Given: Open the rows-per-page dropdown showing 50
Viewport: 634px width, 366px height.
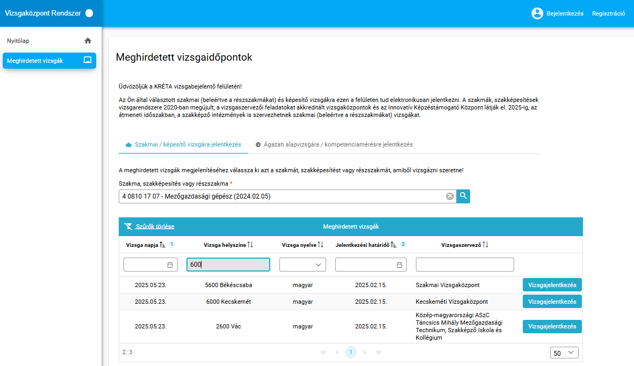Looking at the screenshot, I should (564, 353).
